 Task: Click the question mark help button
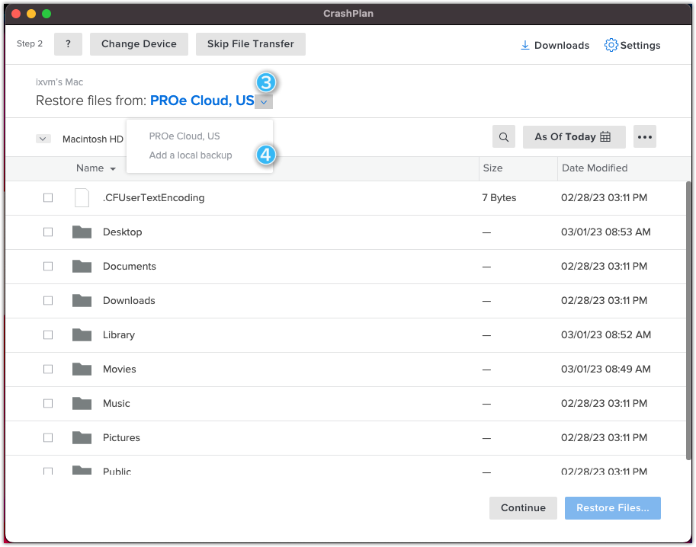pos(68,44)
